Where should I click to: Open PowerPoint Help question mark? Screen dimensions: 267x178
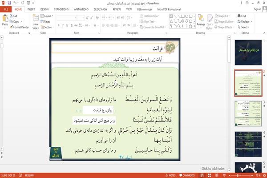pyautogui.click(x=241, y=3)
